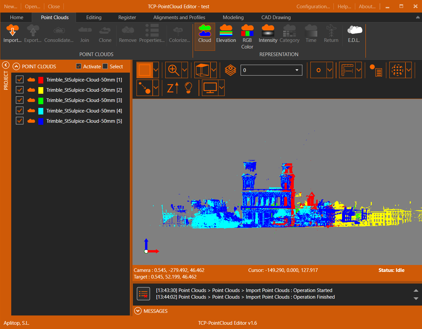The width and height of the screenshot is (422, 329).
Task: Click the clear messages log icon
Action: (143, 294)
